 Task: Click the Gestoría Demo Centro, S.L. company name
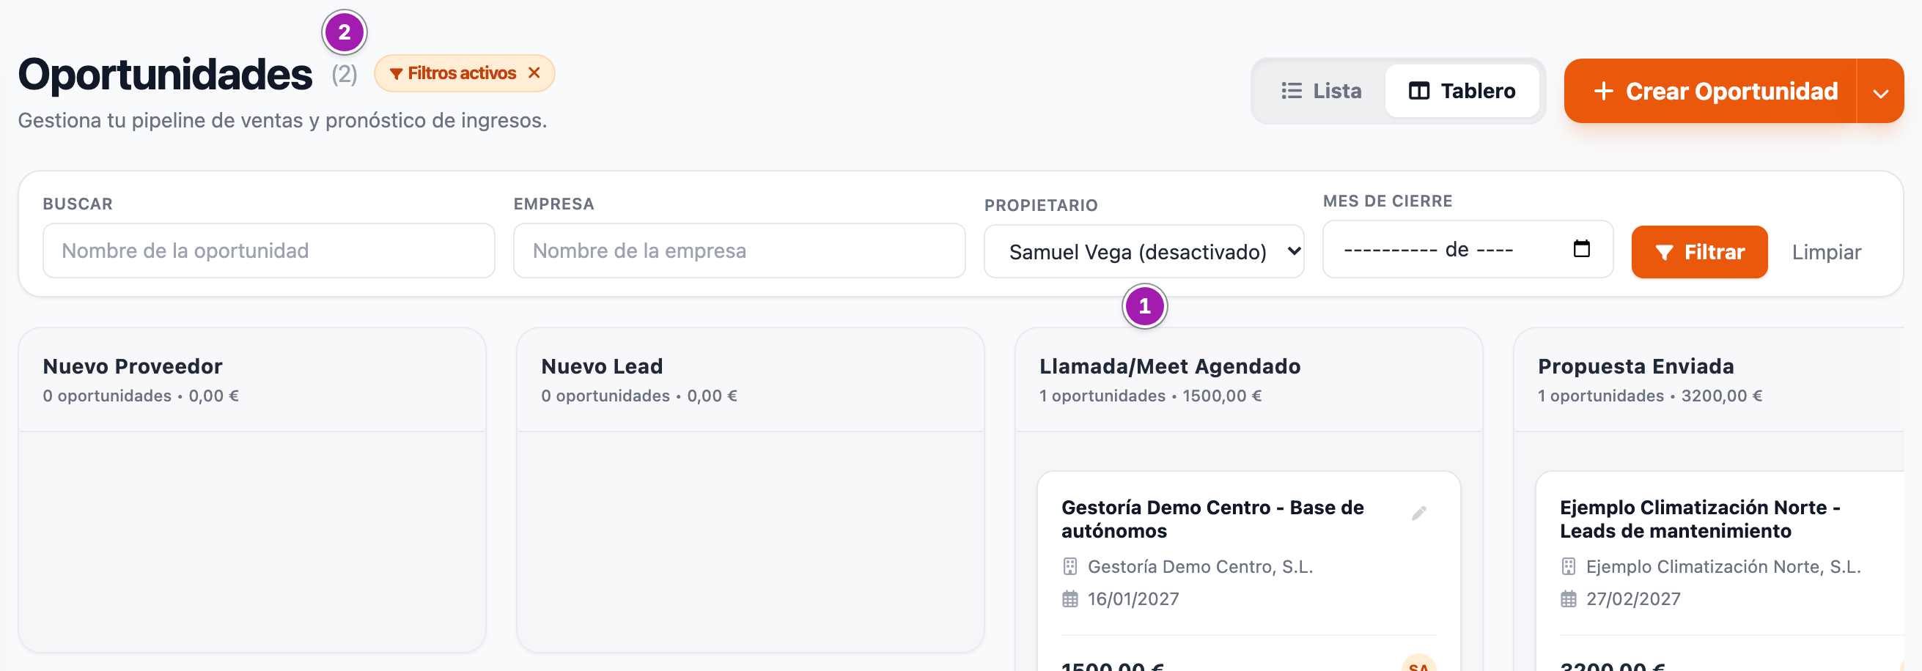click(x=1200, y=567)
